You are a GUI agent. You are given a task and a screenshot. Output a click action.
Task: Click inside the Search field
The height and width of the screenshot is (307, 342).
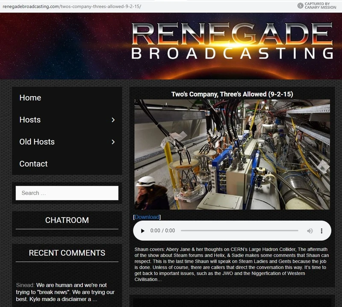[x=67, y=193]
